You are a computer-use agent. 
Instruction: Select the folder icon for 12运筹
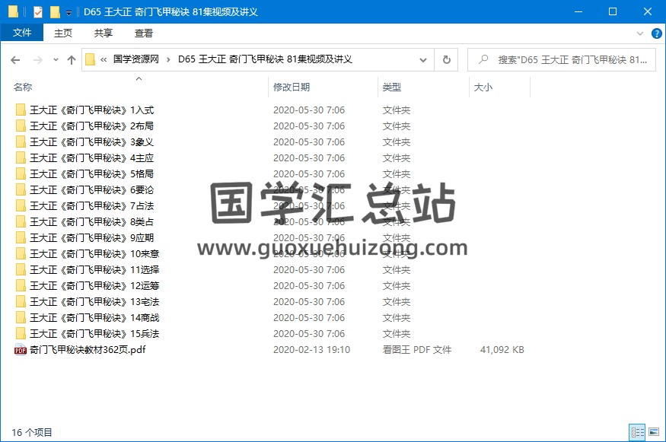pyautogui.click(x=21, y=286)
